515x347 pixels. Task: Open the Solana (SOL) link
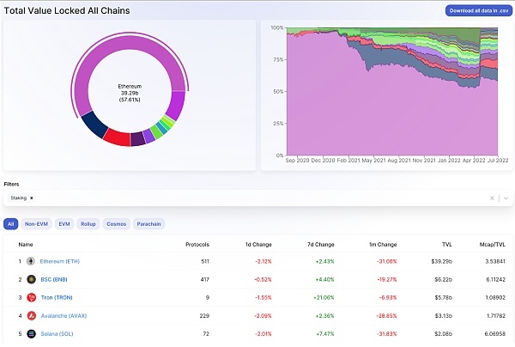pos(57,334)
